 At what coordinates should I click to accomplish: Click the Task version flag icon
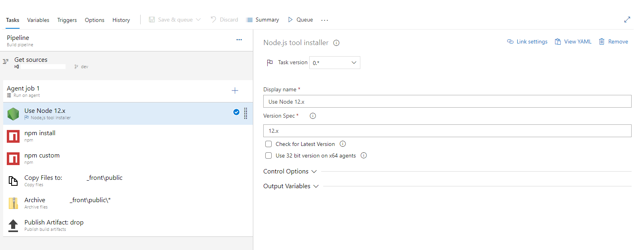coord(270,63)
